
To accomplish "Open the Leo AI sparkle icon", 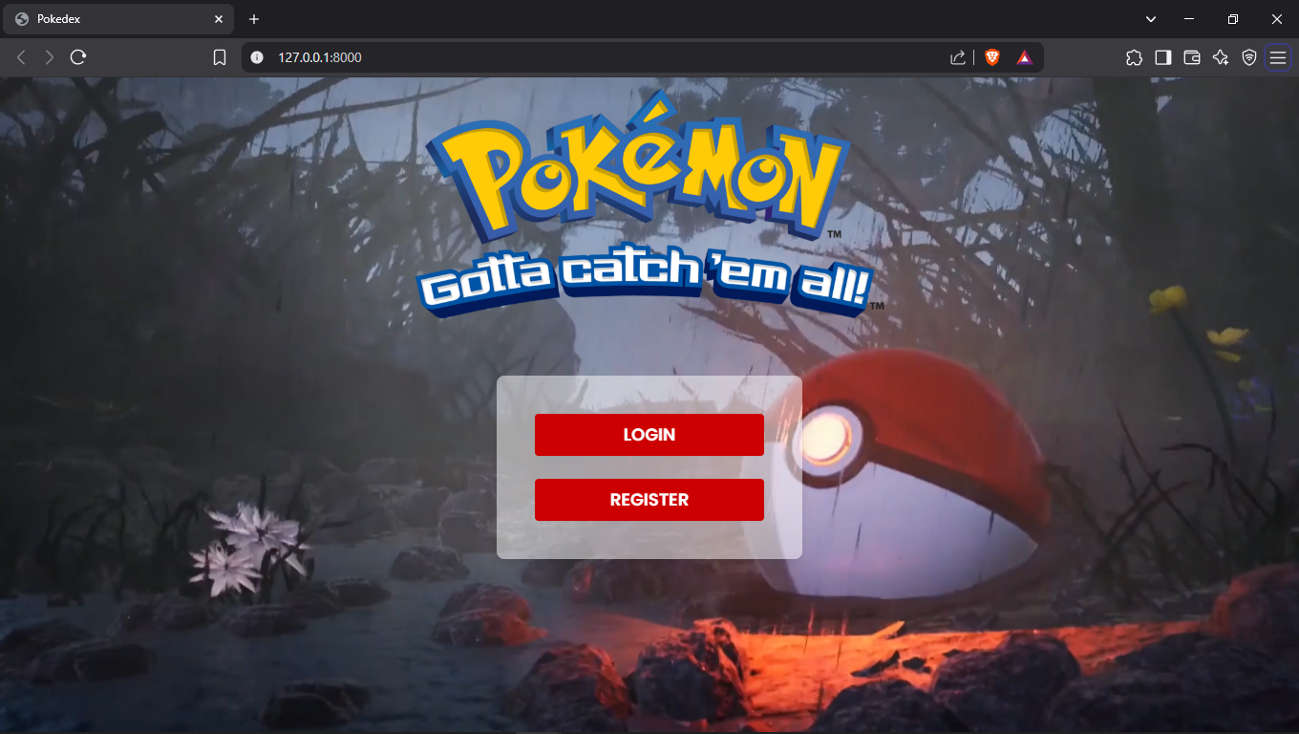I will [1220, 57].
